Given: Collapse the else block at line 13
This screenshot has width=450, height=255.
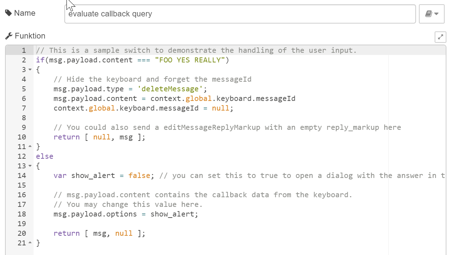Looking at the screenshot, I should click(x=31, y=166).
